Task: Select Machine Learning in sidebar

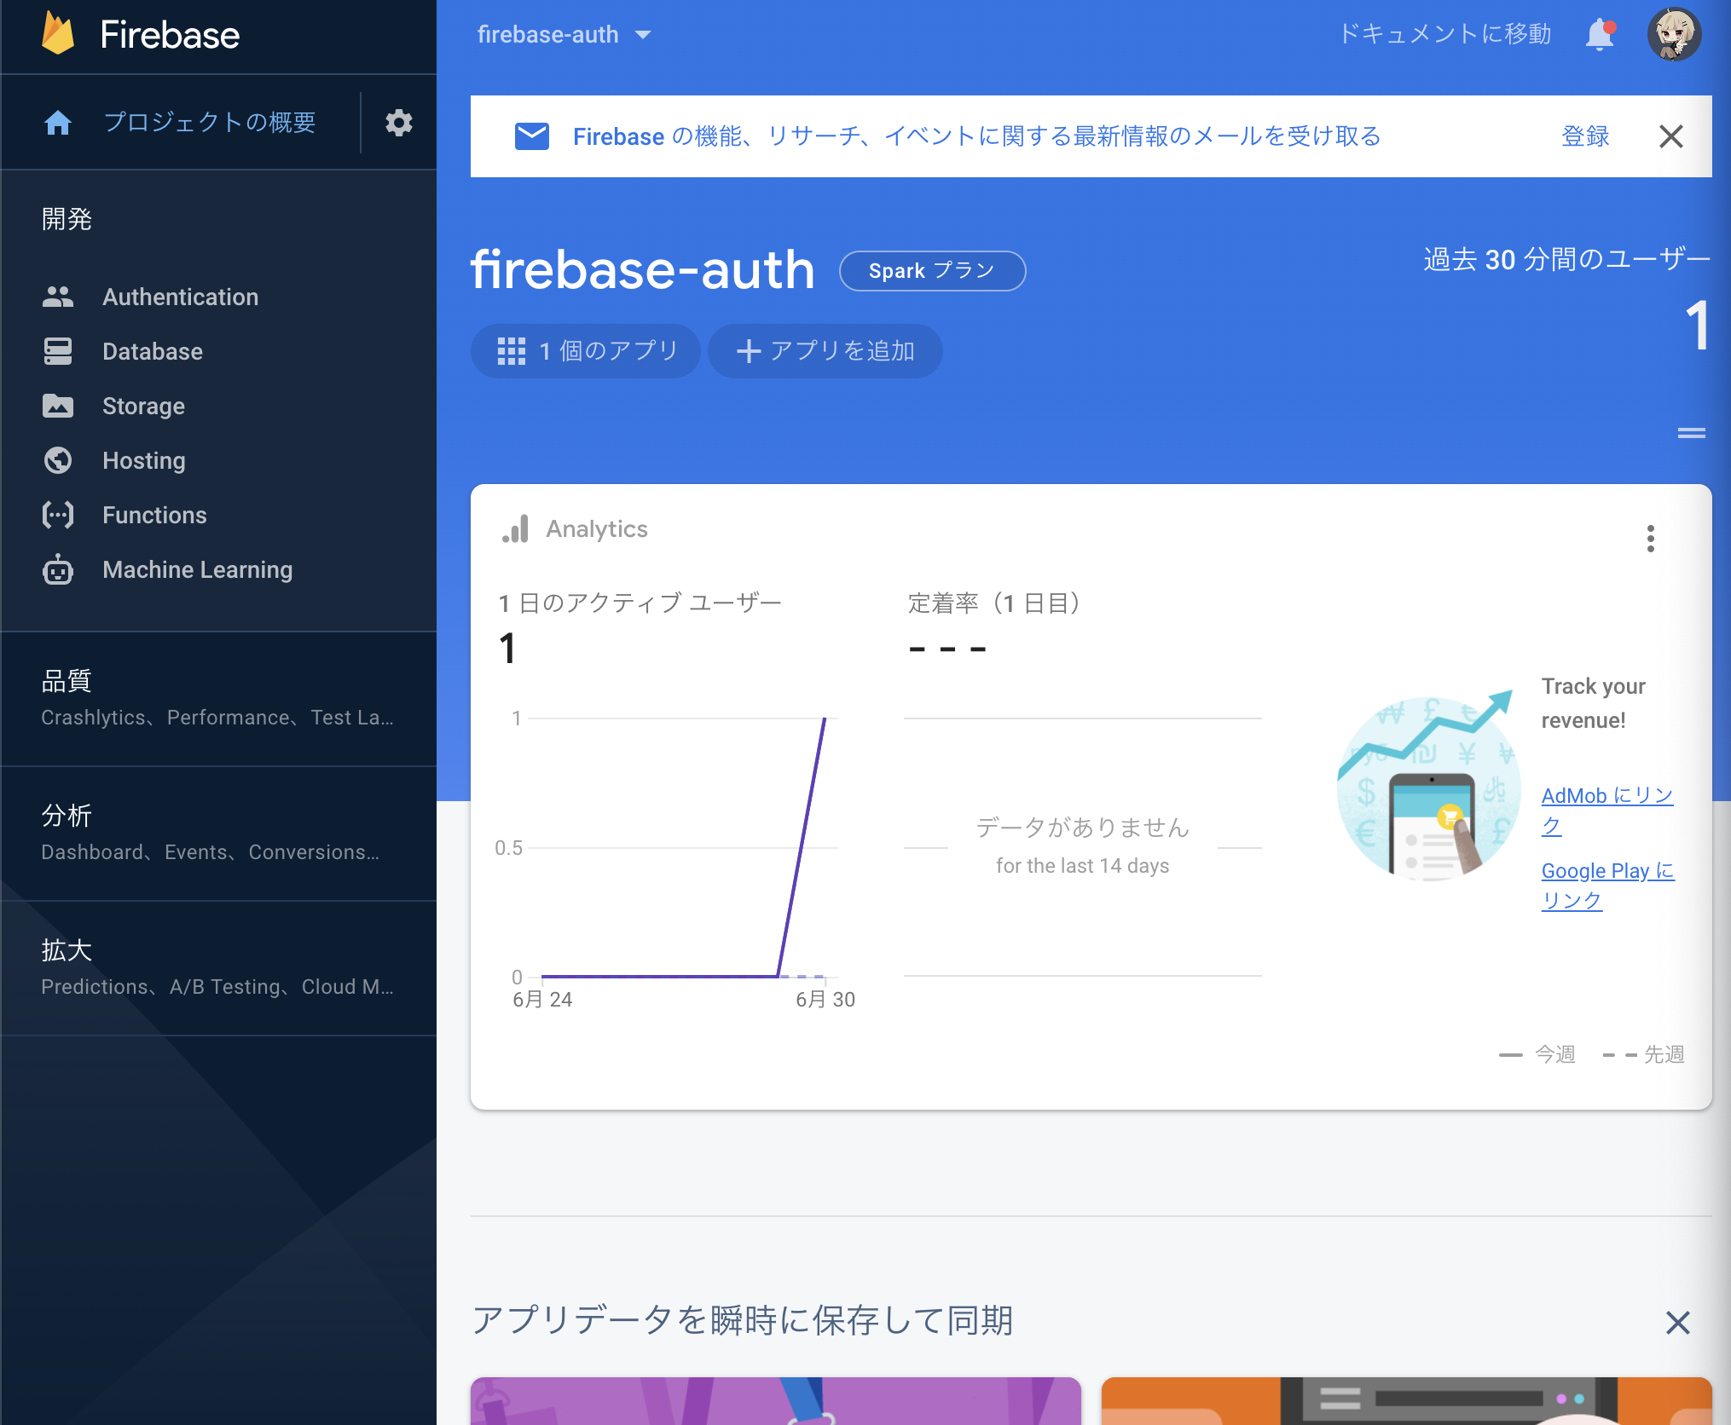Action: click(x=197, y=569)
